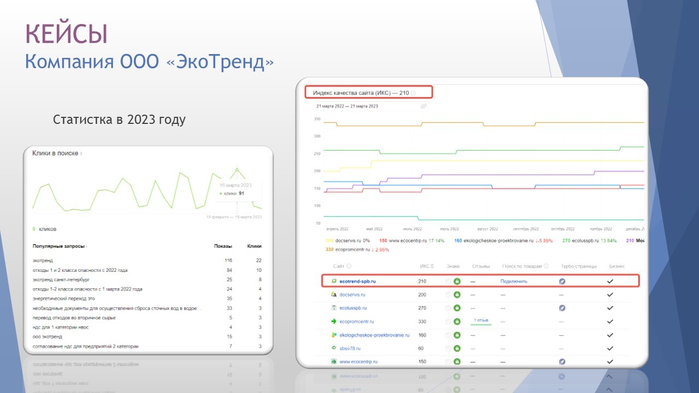
Task: Open the calendar icon beside the date range
Action: tap(423, 106)
